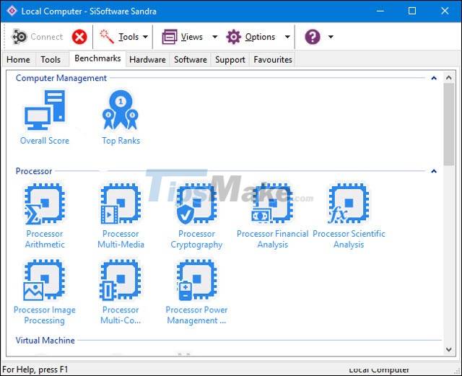The image size is (462, 376).
Task: Launch Processor Cryptography benchmark
Action: click(x=196, y=216)
